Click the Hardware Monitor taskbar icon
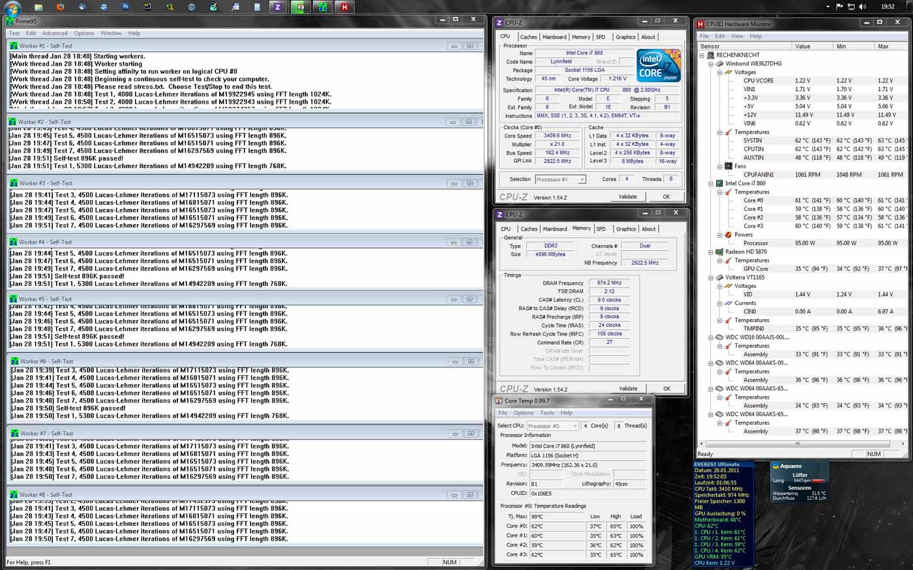 344,7
